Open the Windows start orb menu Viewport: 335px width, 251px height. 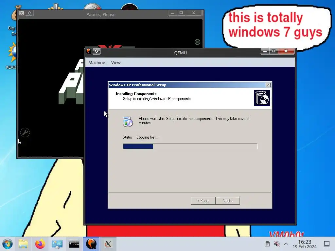coord(8,244)
